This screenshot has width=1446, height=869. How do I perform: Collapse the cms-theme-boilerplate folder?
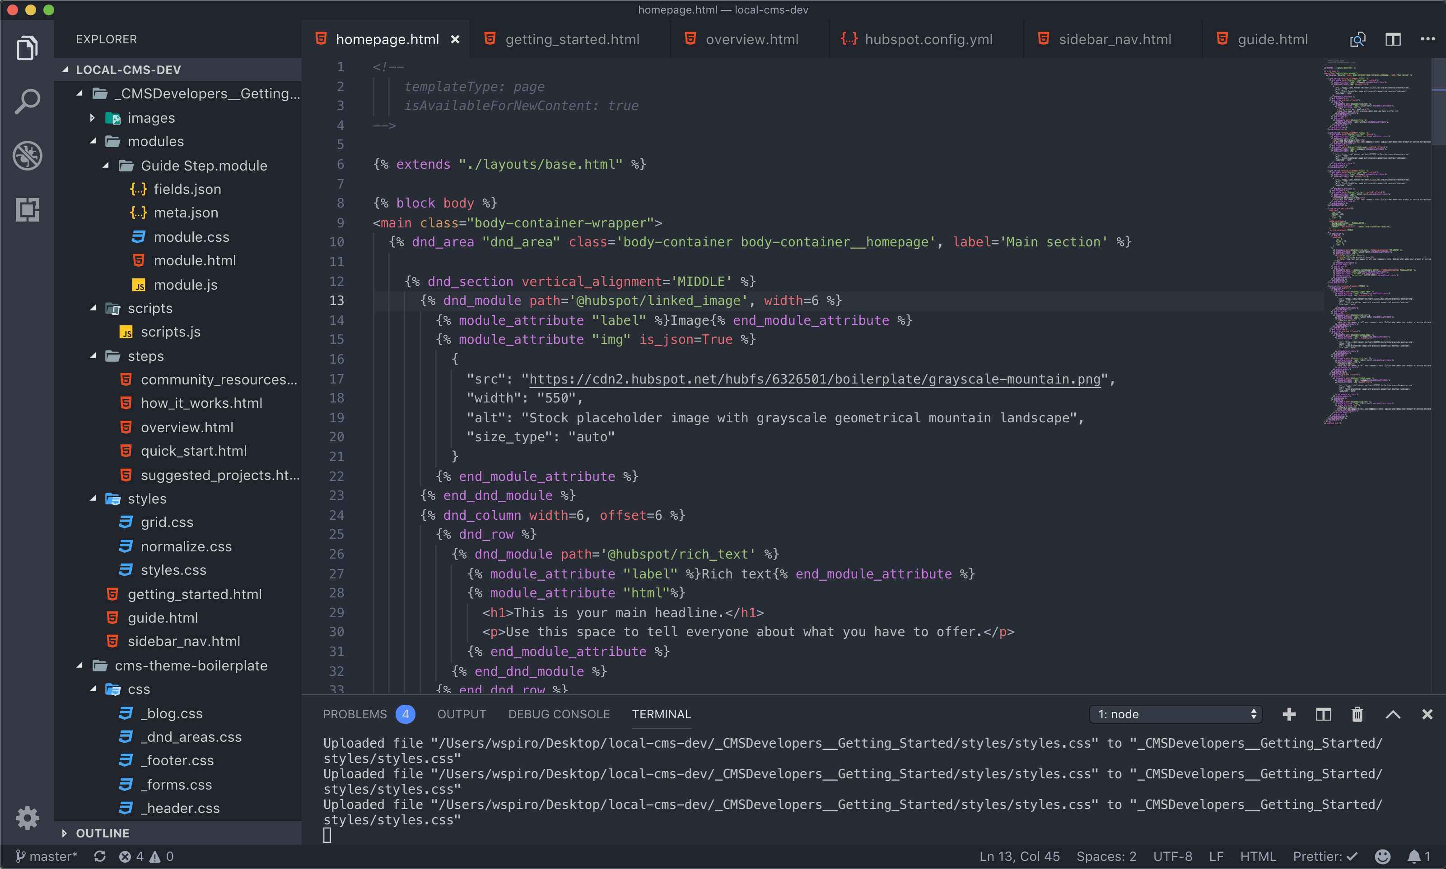tap(79, 665)
